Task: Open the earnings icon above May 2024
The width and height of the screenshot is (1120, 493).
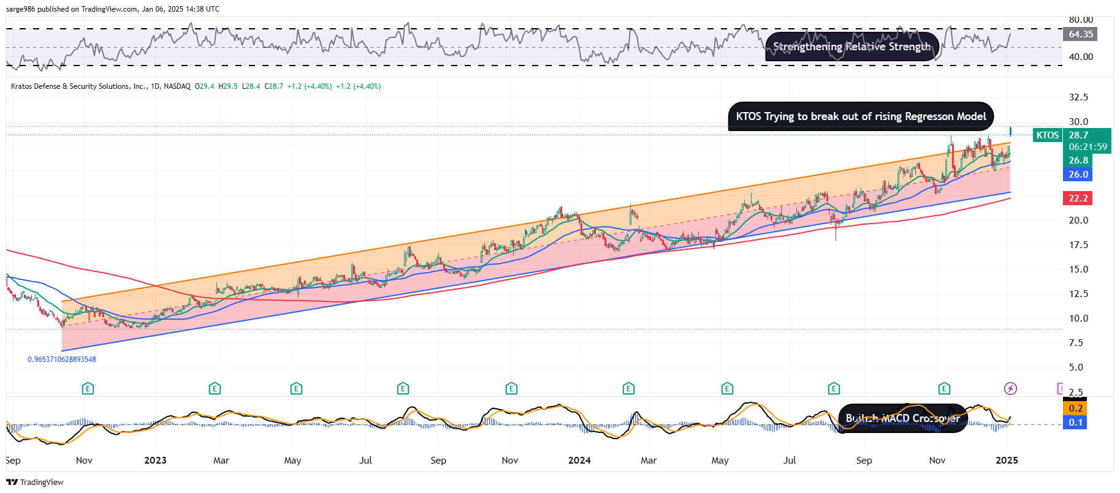Action: click(x=727, y=388)
